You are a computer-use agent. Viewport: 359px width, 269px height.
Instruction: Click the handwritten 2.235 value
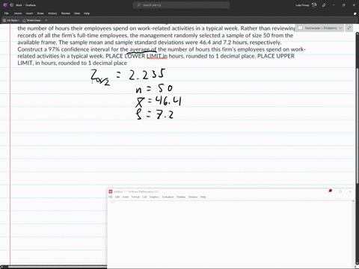(x=147, y=74)
